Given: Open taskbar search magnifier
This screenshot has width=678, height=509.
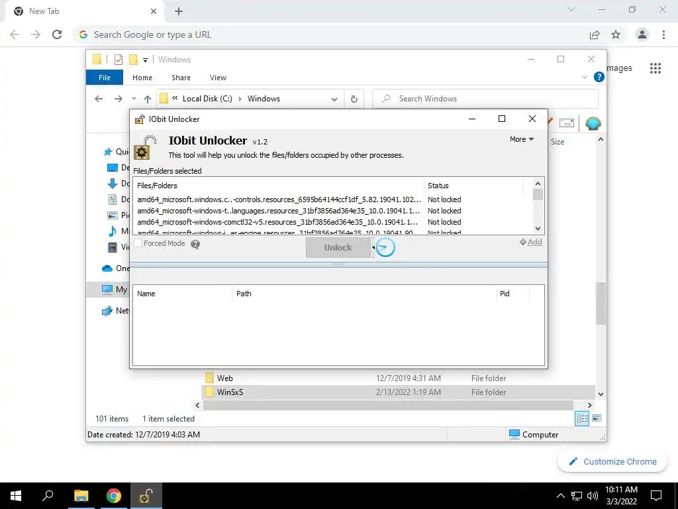Looking at the screenshot, I should (48, 496).
